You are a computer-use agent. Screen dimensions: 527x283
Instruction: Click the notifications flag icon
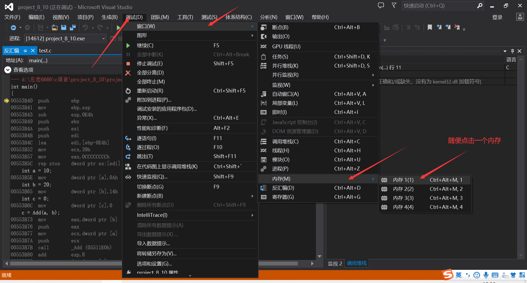point(394,5)
